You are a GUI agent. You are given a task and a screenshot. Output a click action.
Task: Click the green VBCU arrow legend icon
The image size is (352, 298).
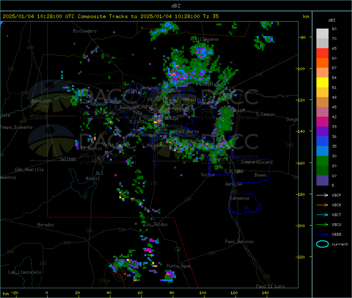[x=322, y=224]
